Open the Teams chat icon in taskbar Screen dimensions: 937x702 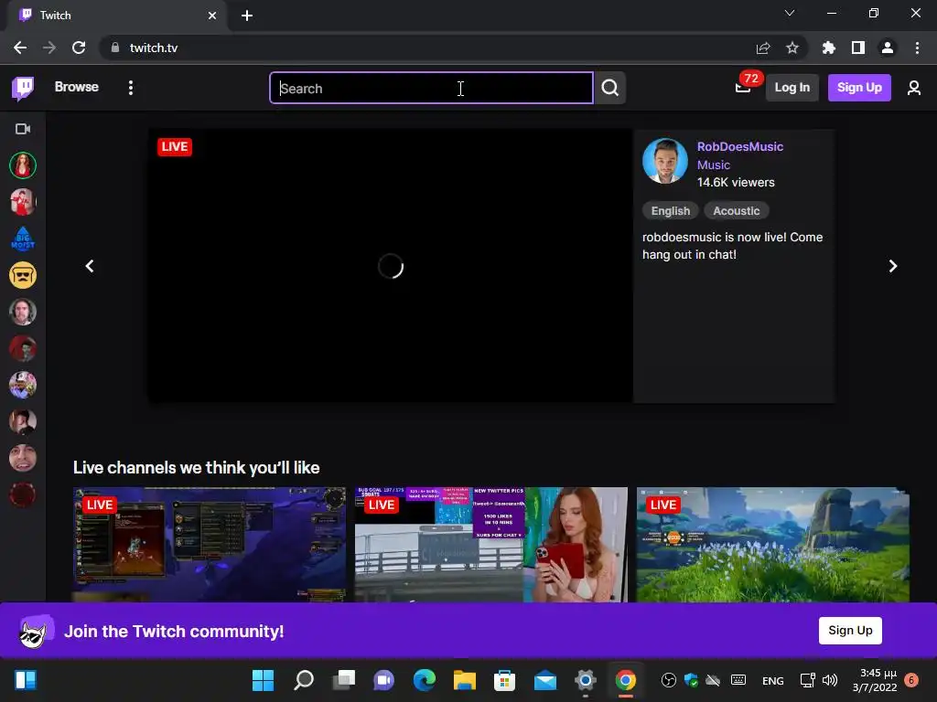383,680
